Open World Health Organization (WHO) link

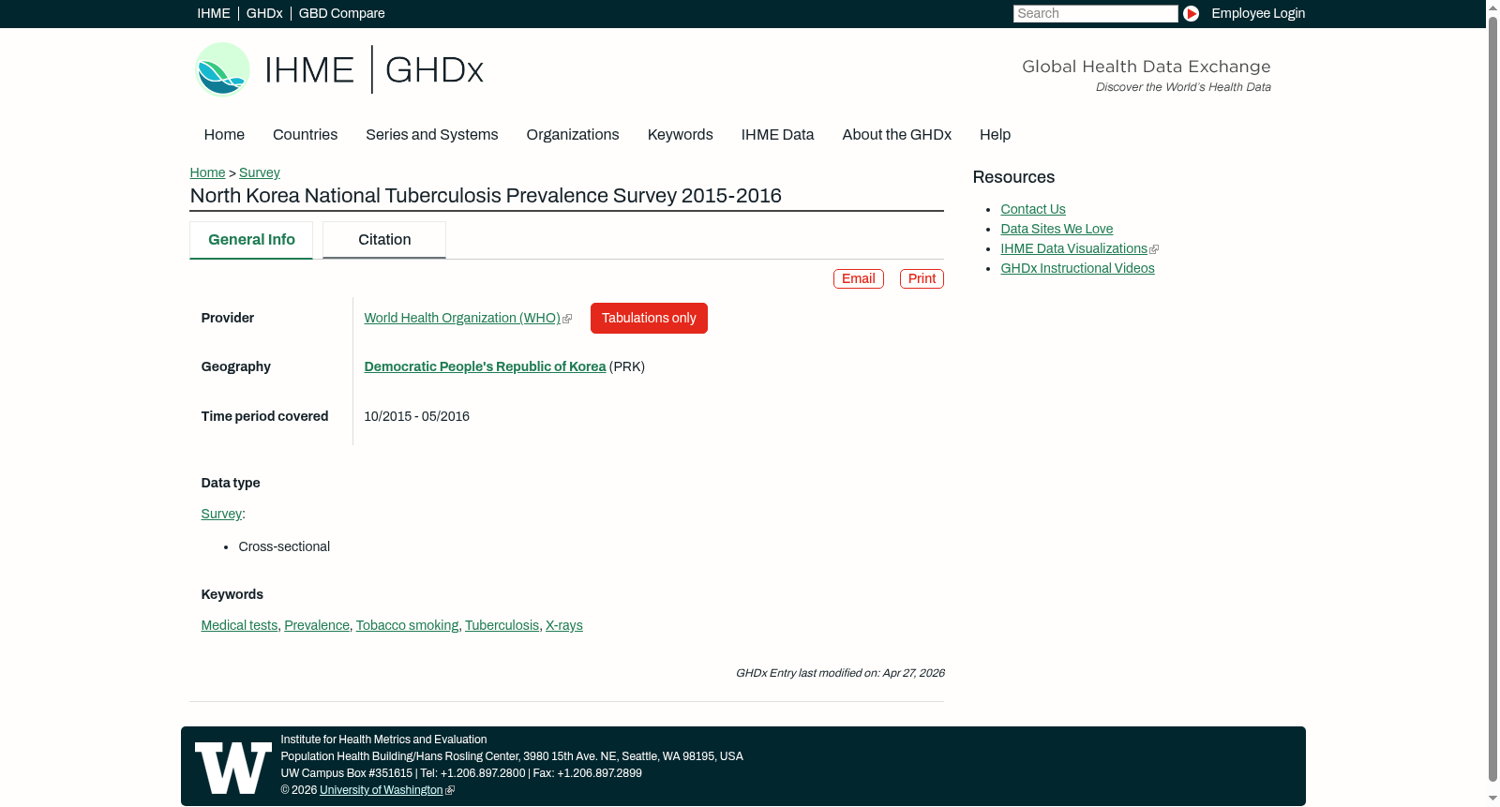[462, 318]
